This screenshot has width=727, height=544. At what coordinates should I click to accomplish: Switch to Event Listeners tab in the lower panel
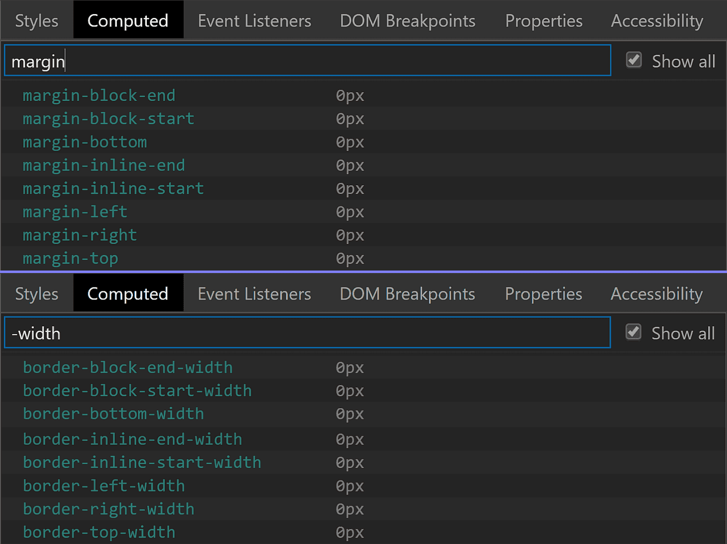point(254,294)
